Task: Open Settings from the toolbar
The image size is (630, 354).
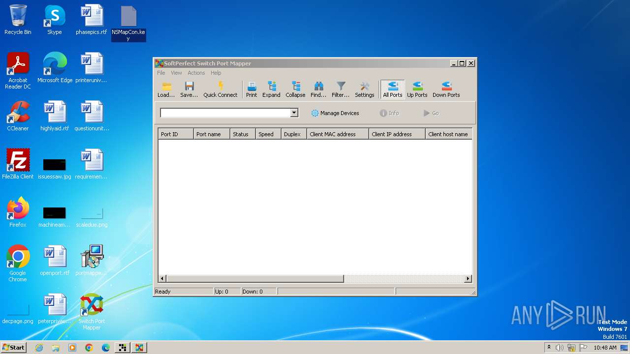Action: [365, 89]
